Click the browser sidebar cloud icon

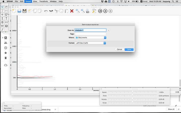(x=6, y=65)
